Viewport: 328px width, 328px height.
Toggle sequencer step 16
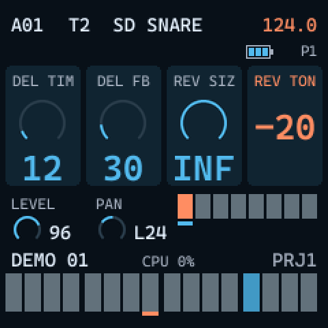pyautogui.click(x=309, y=292)
